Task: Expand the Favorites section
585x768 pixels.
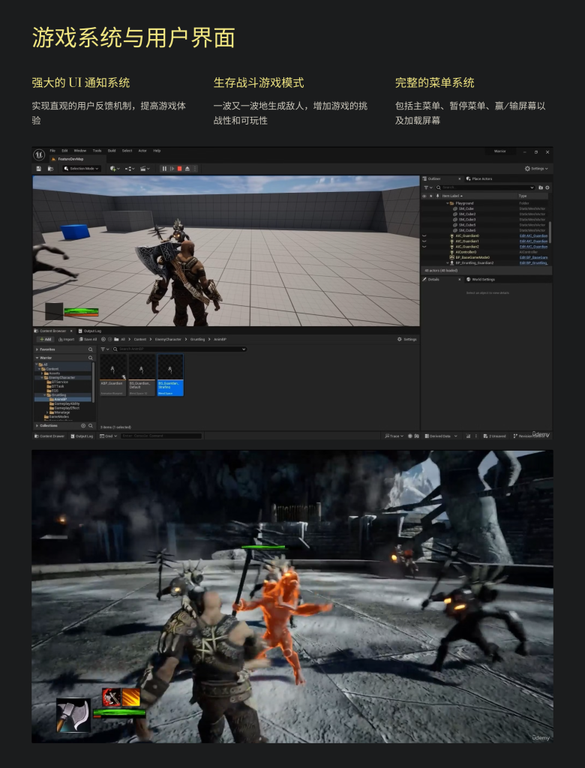Action: coord(37,349)
